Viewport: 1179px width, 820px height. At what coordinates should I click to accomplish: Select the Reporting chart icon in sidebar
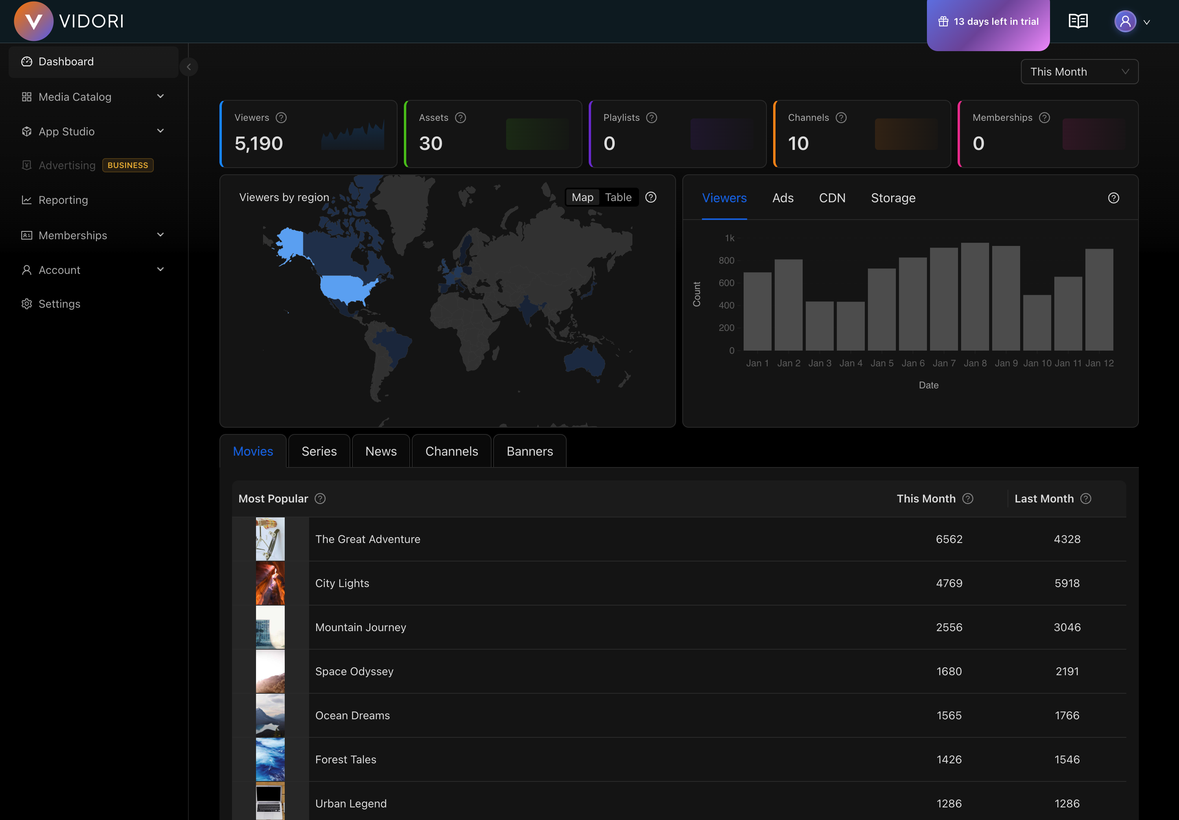click(x=27, y=200)
